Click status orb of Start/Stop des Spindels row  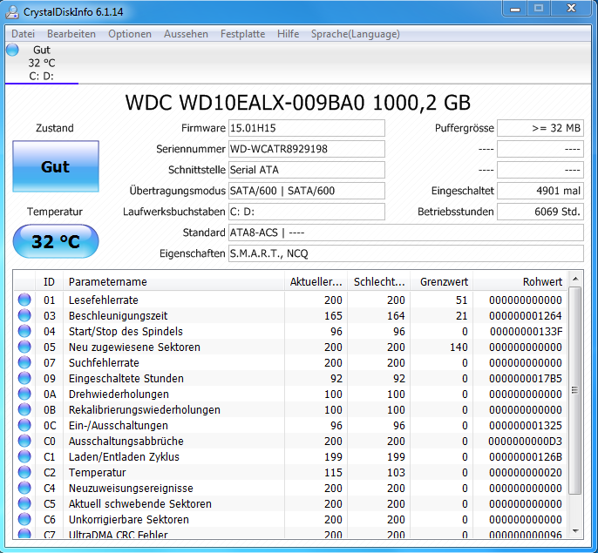[24, 331]
